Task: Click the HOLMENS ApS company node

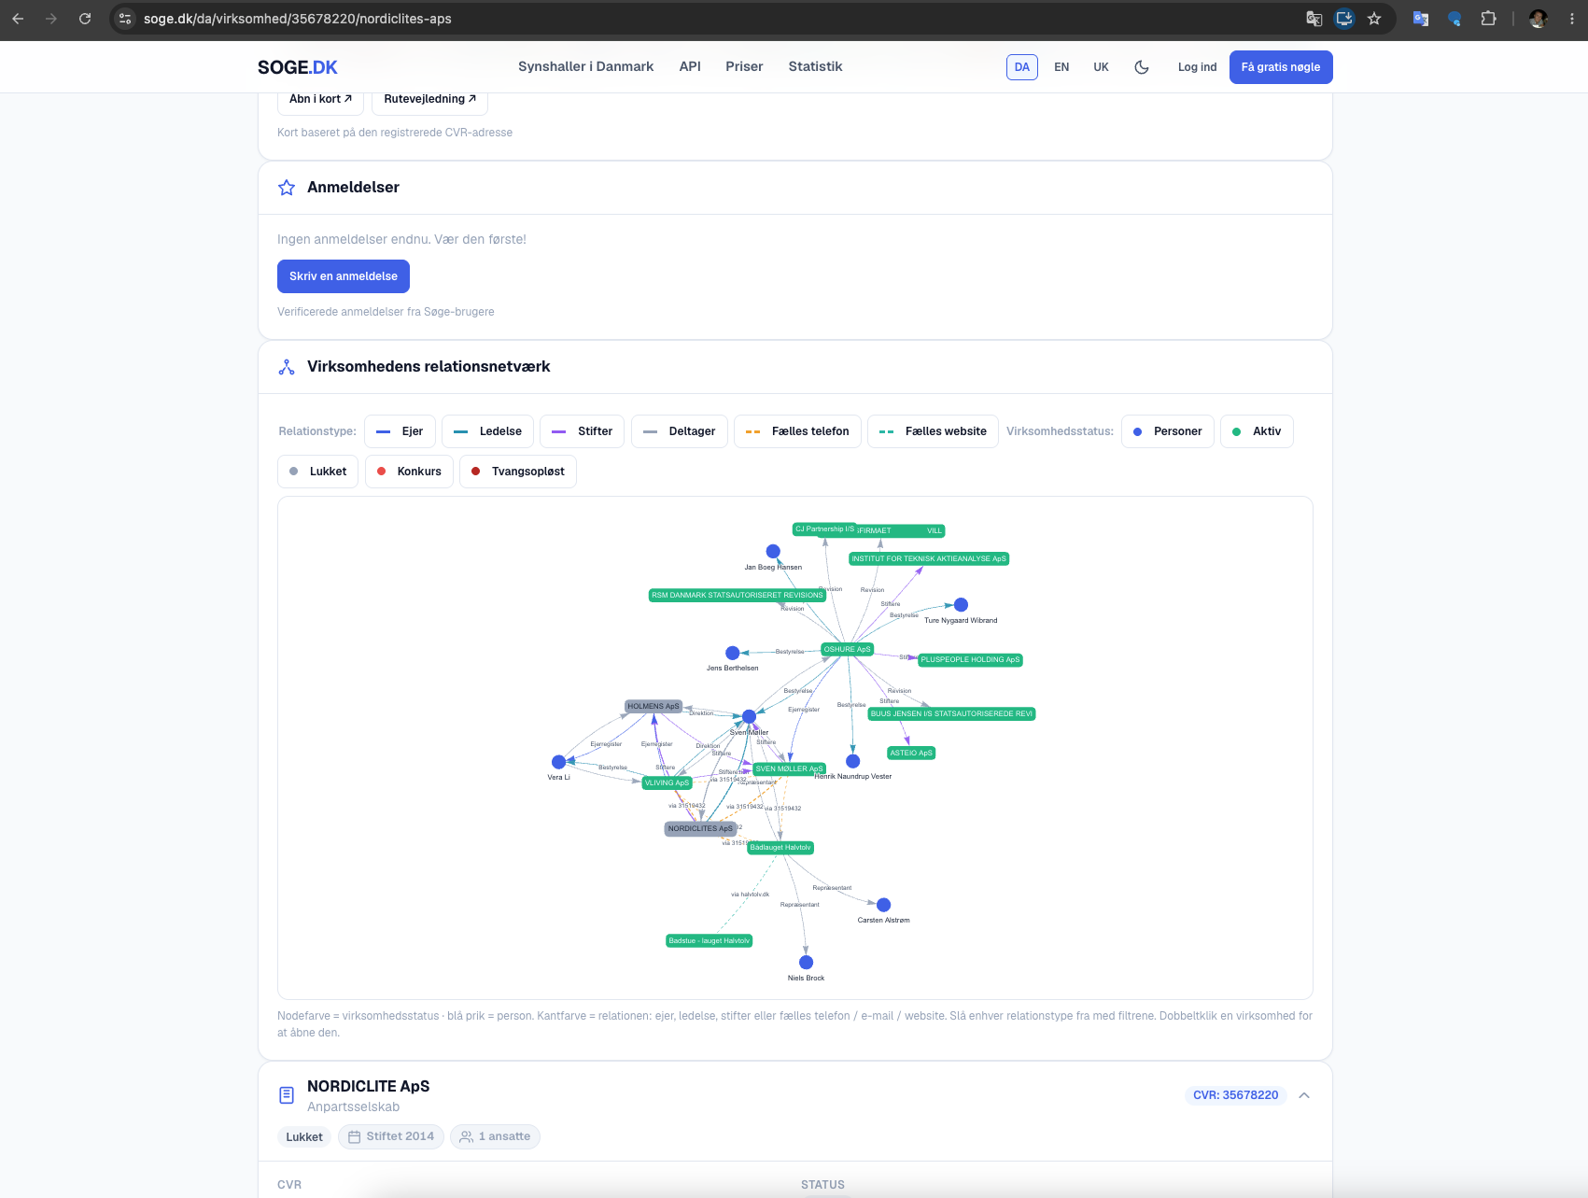Action: point(653,706)
